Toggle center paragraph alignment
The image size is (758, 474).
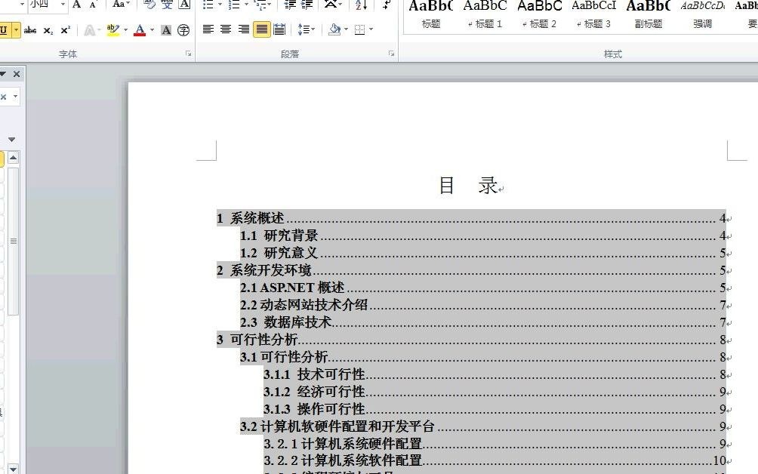point(225,30)
